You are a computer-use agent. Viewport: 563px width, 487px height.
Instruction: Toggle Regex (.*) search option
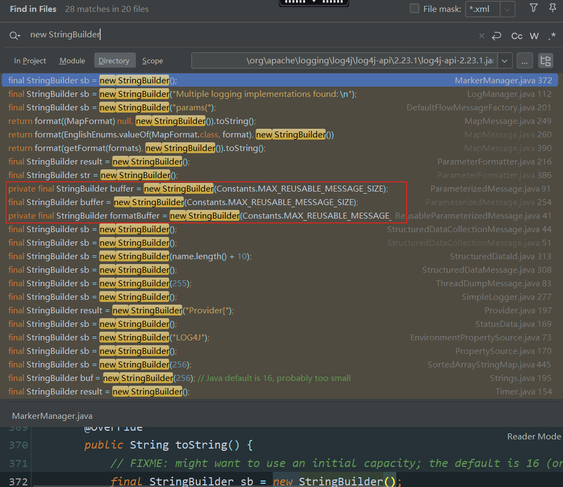[552, 36]
